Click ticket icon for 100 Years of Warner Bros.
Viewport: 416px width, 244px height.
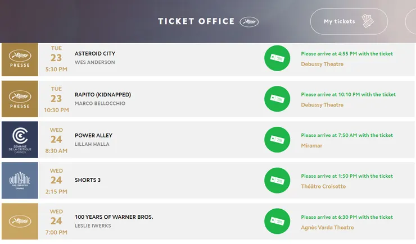pyautogui.click(x=277, y=221)
